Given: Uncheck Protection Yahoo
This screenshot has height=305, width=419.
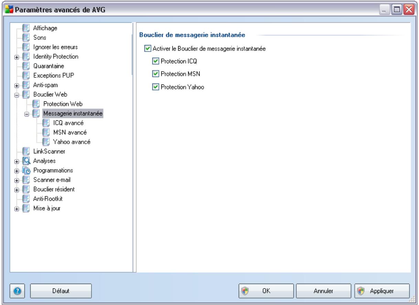Looking at the screenshot, I should [156, 87].
